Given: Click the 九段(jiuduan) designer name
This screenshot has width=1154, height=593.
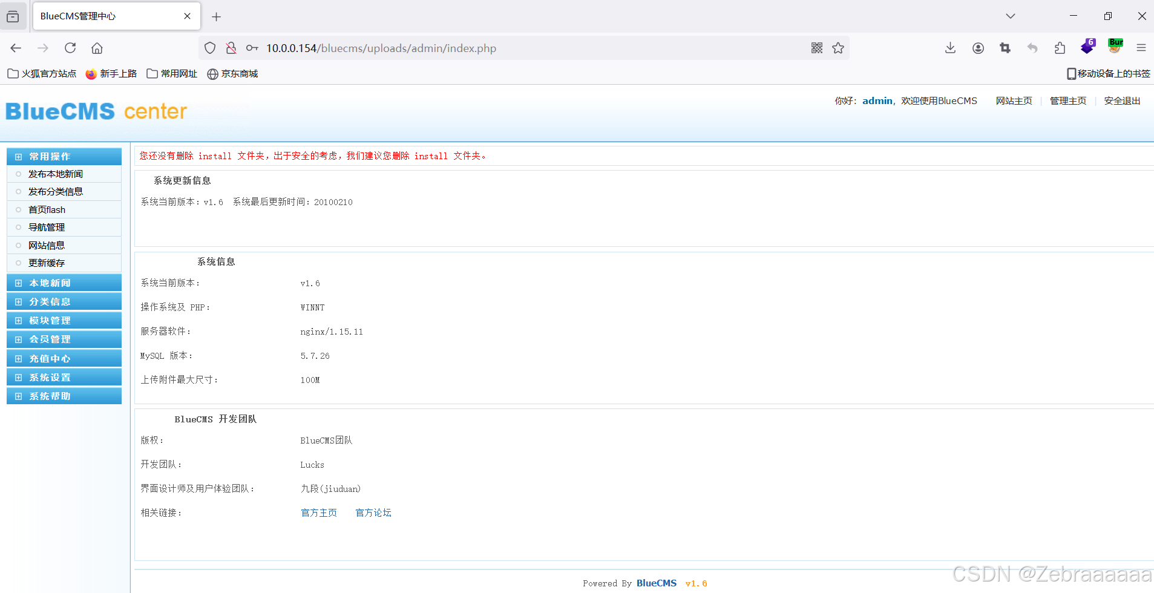Looking at the screenshot, I should [x=330, y=489].
